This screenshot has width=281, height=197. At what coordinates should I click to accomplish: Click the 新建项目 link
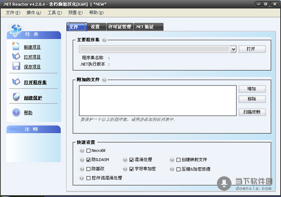point(32,47)
